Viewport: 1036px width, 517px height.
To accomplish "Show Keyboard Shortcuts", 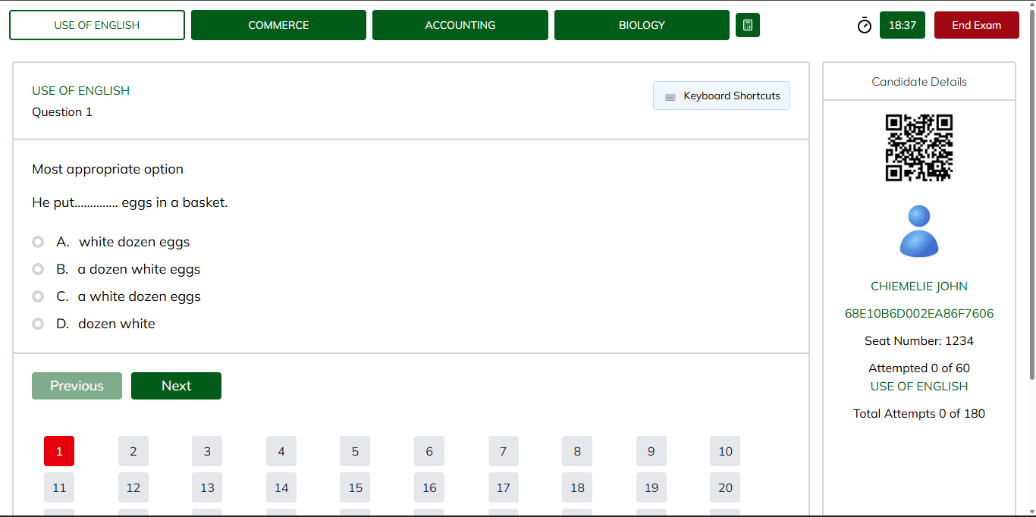I will [721, 96].
